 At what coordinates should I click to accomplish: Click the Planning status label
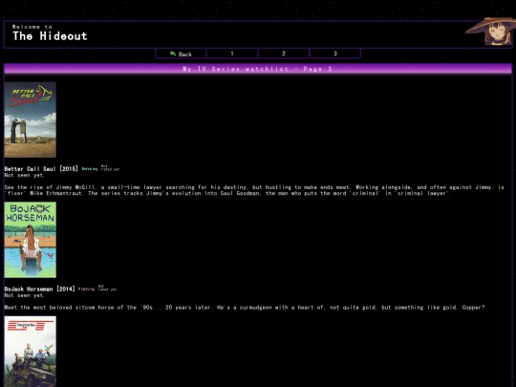(x=86, y=289)
